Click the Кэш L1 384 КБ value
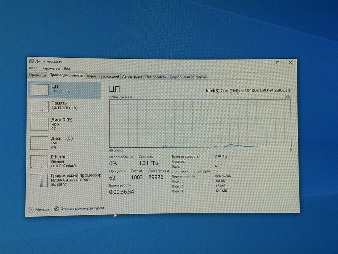 [x=220, y=181]
